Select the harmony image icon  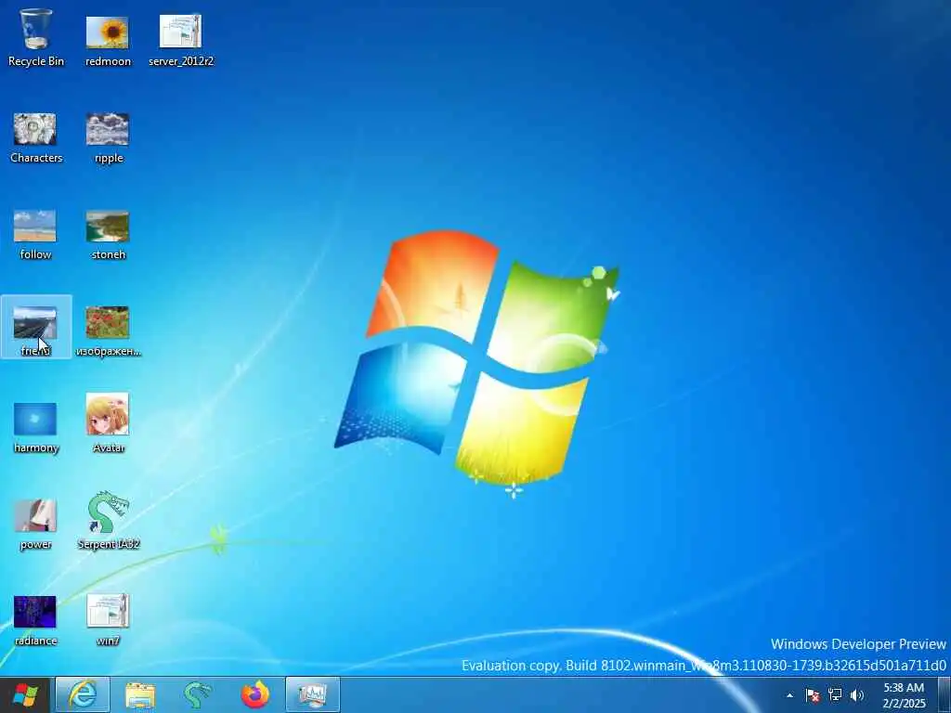coord(36,428)
